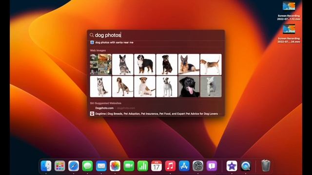This screenshot has width=312, height=175.
Task: Launch Safari from the Dock
Action: tap(74, 166)
